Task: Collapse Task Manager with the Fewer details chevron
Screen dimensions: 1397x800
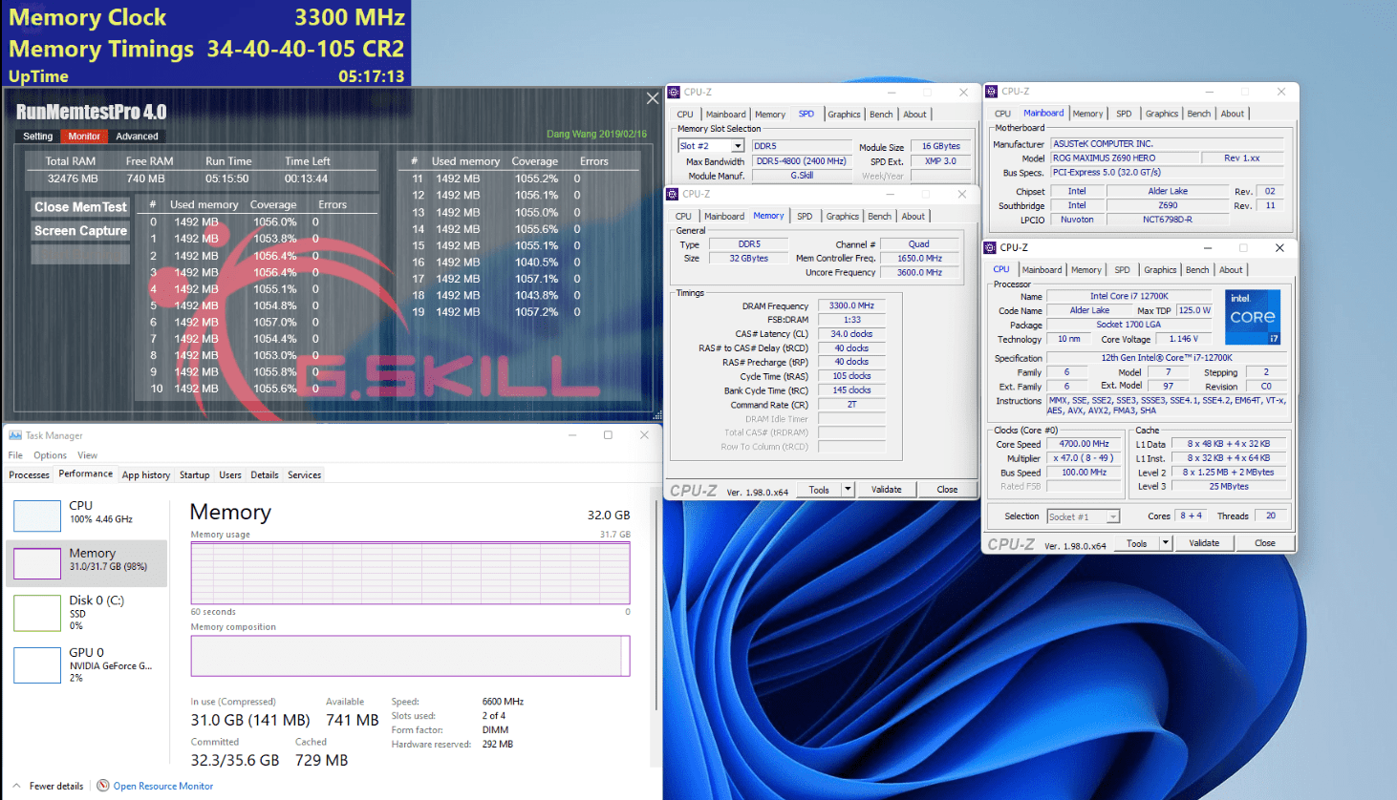Action: [16, 786]
